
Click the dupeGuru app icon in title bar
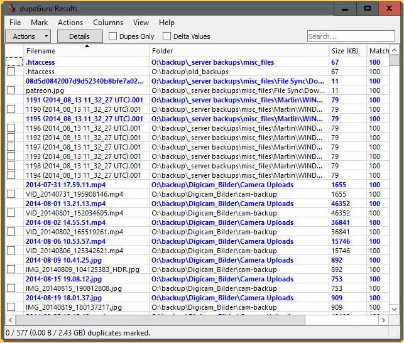point(11,8)
